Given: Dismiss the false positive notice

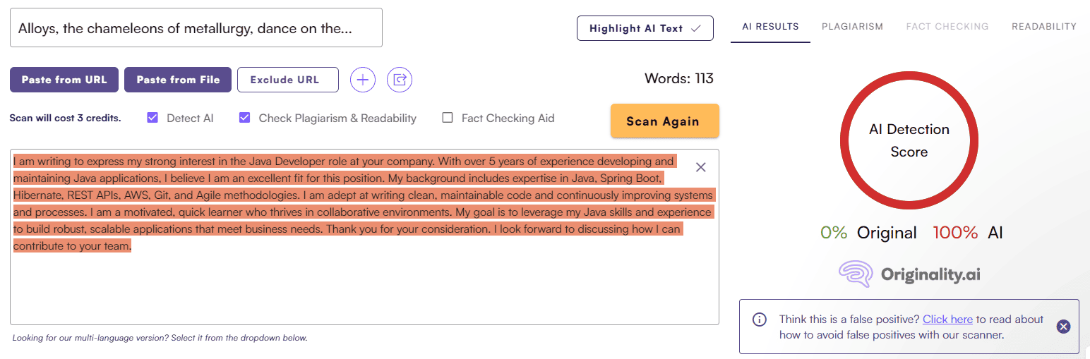Looking at the screenshot, I should (x=1064, y=327).
